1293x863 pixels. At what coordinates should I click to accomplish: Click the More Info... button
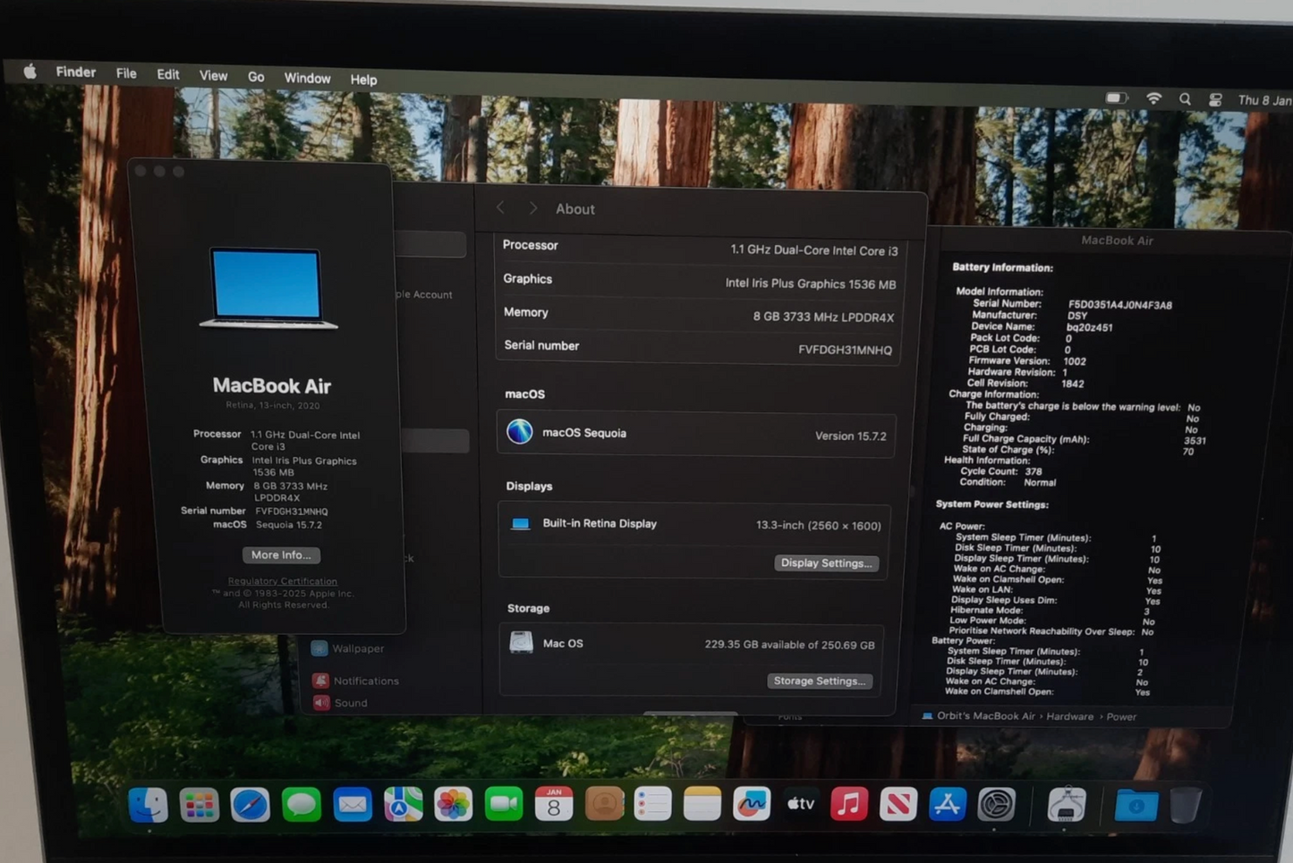tap(281, 554)
